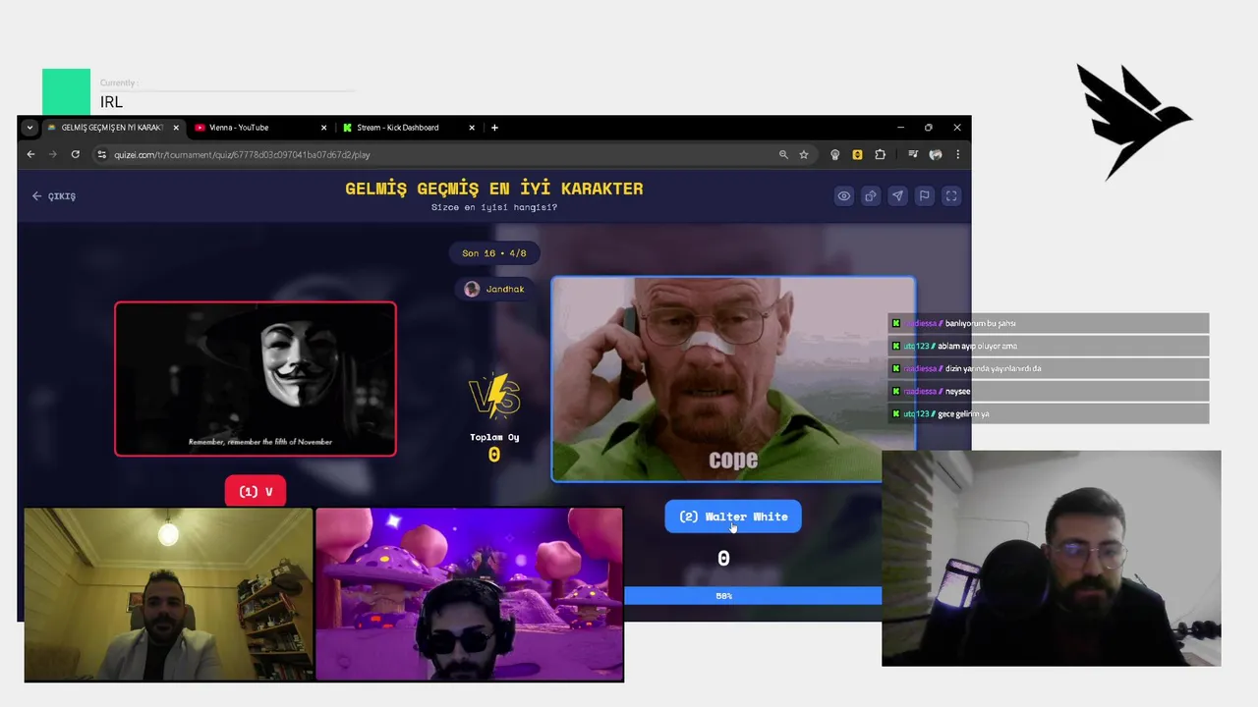The width and height of the screenshot is (1258, 707).
Task: Switch to the Vienna - YouTube tab
Action: [259, 128]
